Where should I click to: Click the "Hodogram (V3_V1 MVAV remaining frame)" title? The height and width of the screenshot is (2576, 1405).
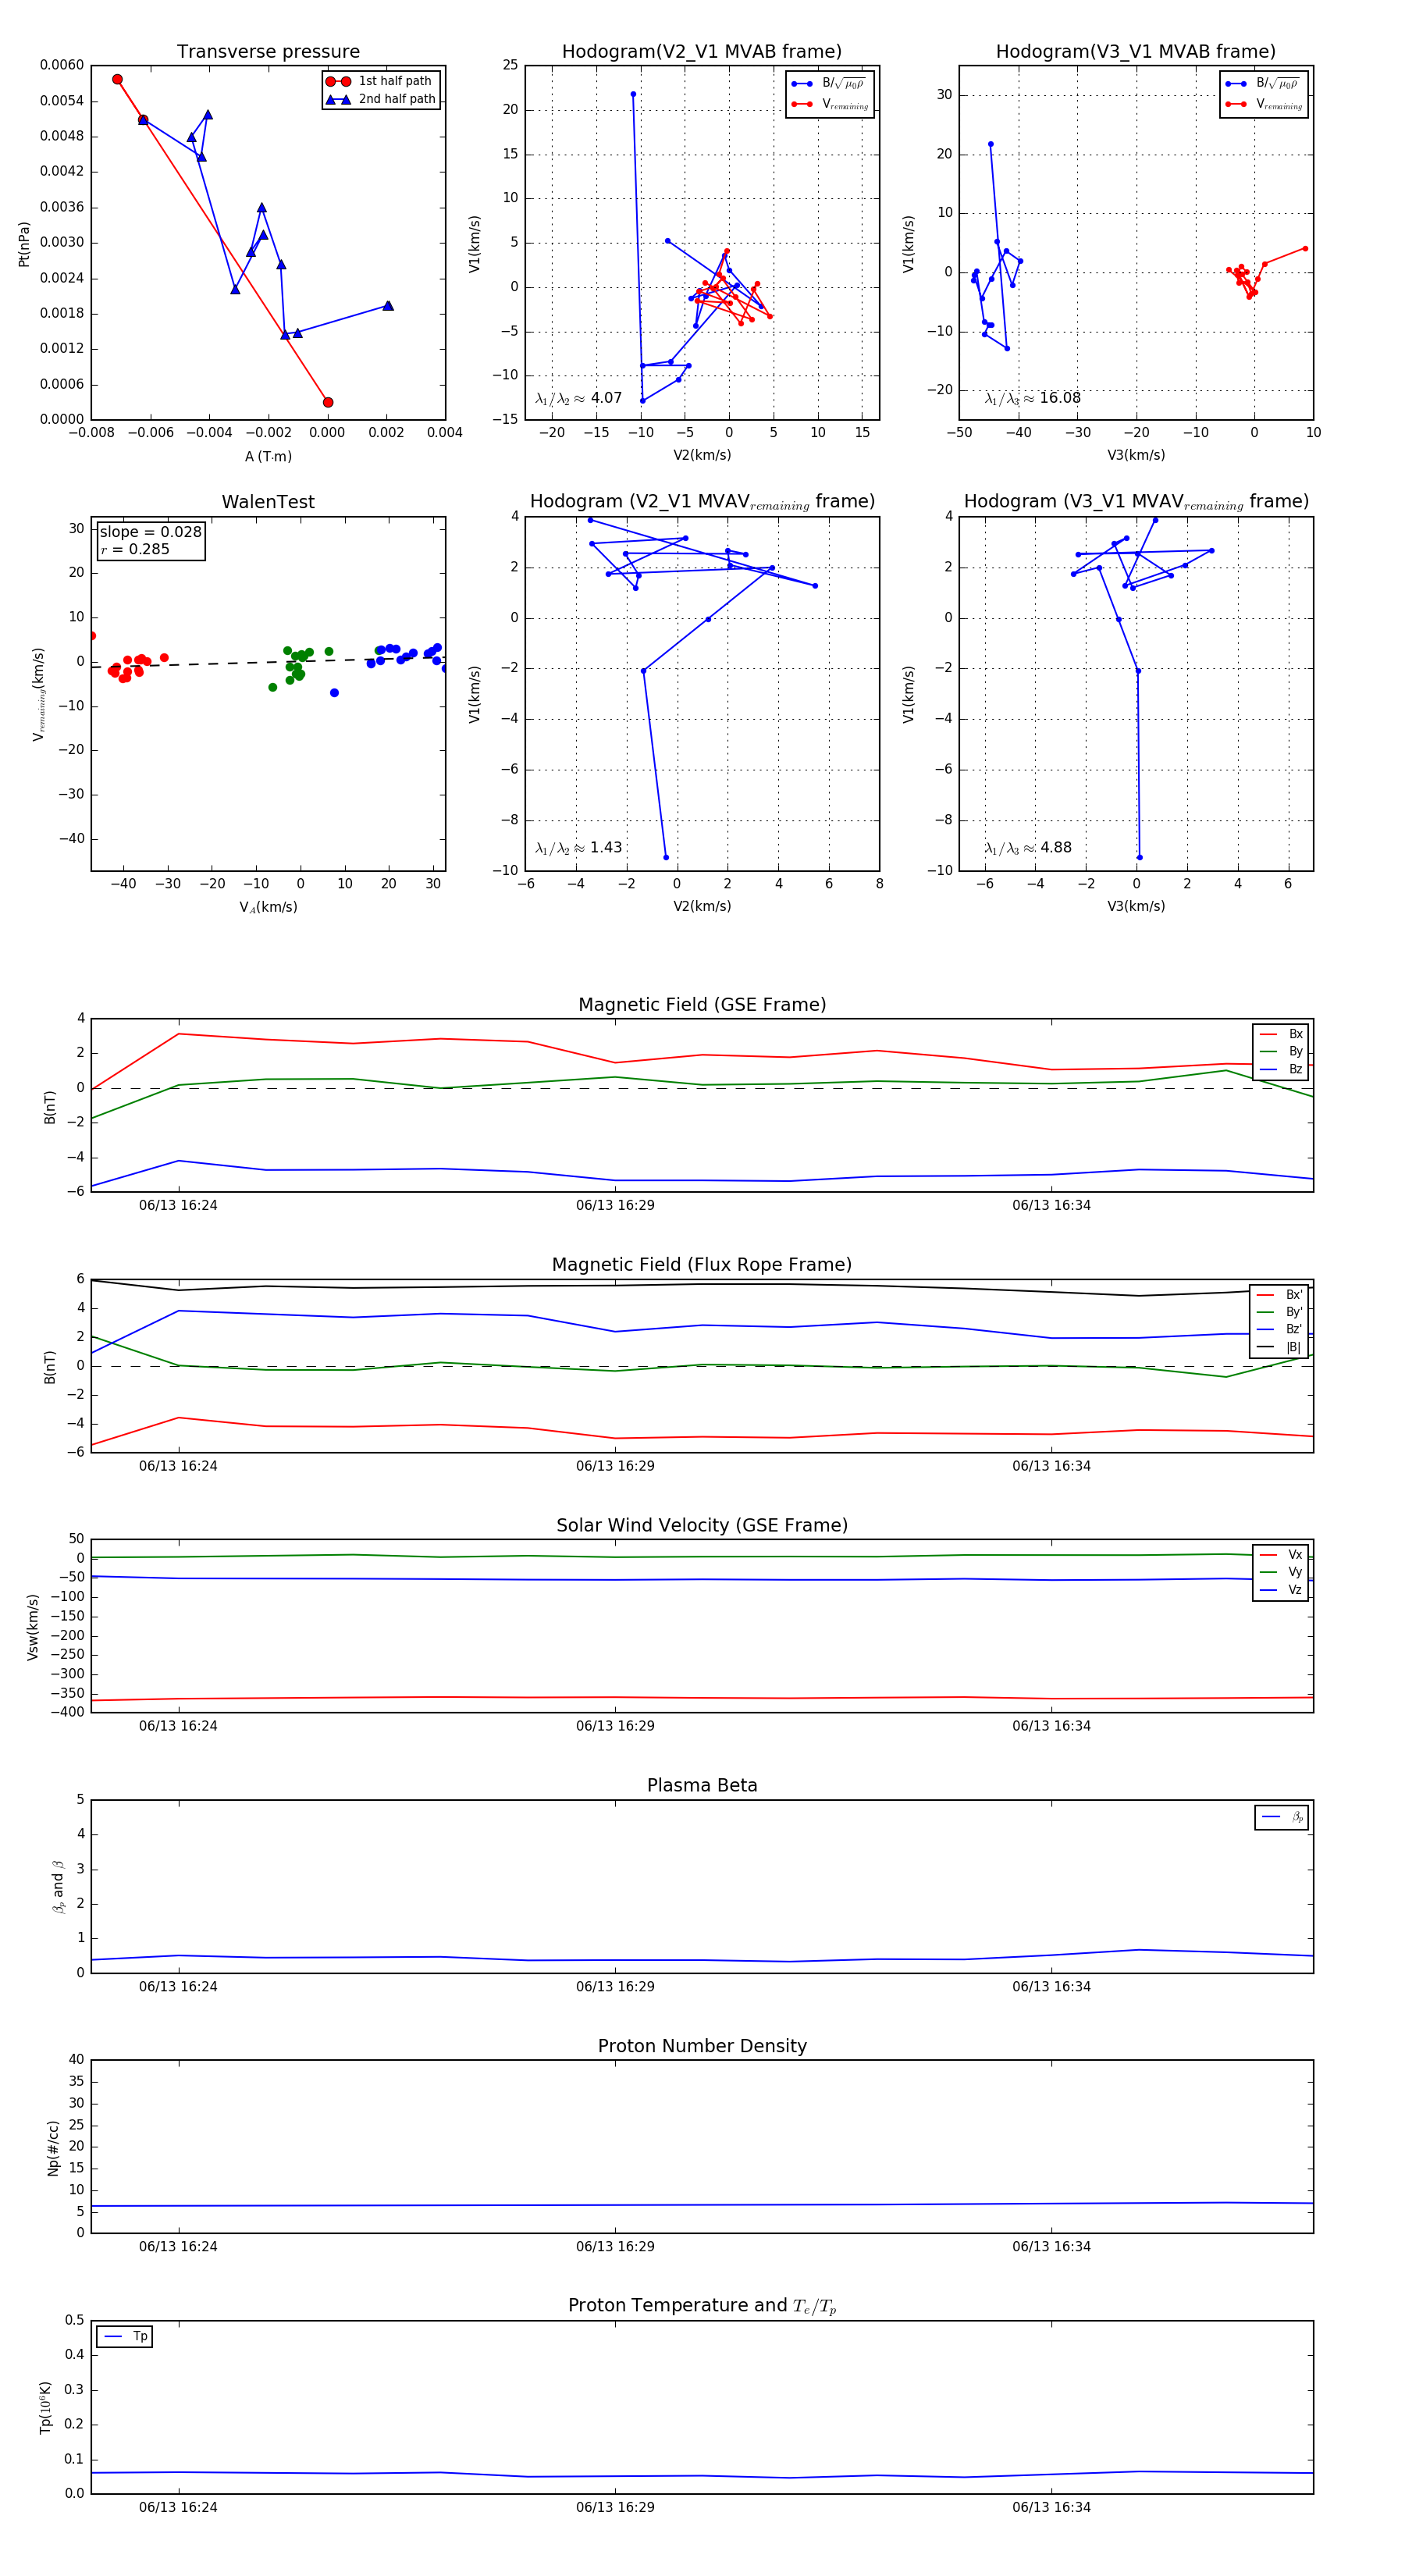1136,502
